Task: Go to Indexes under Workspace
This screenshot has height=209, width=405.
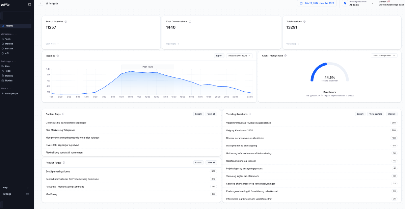Action: [9, 44]
